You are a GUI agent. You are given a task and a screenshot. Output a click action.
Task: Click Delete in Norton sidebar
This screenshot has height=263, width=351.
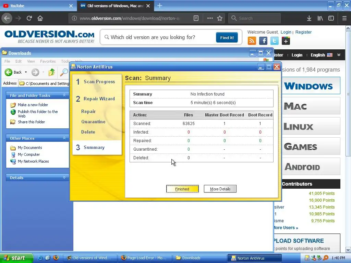[x=88, y=132]
